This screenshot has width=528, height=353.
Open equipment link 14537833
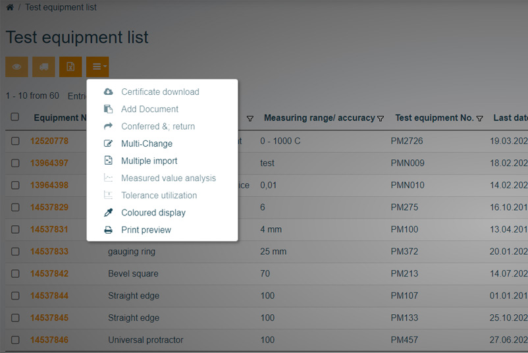[x=49, y=252]
